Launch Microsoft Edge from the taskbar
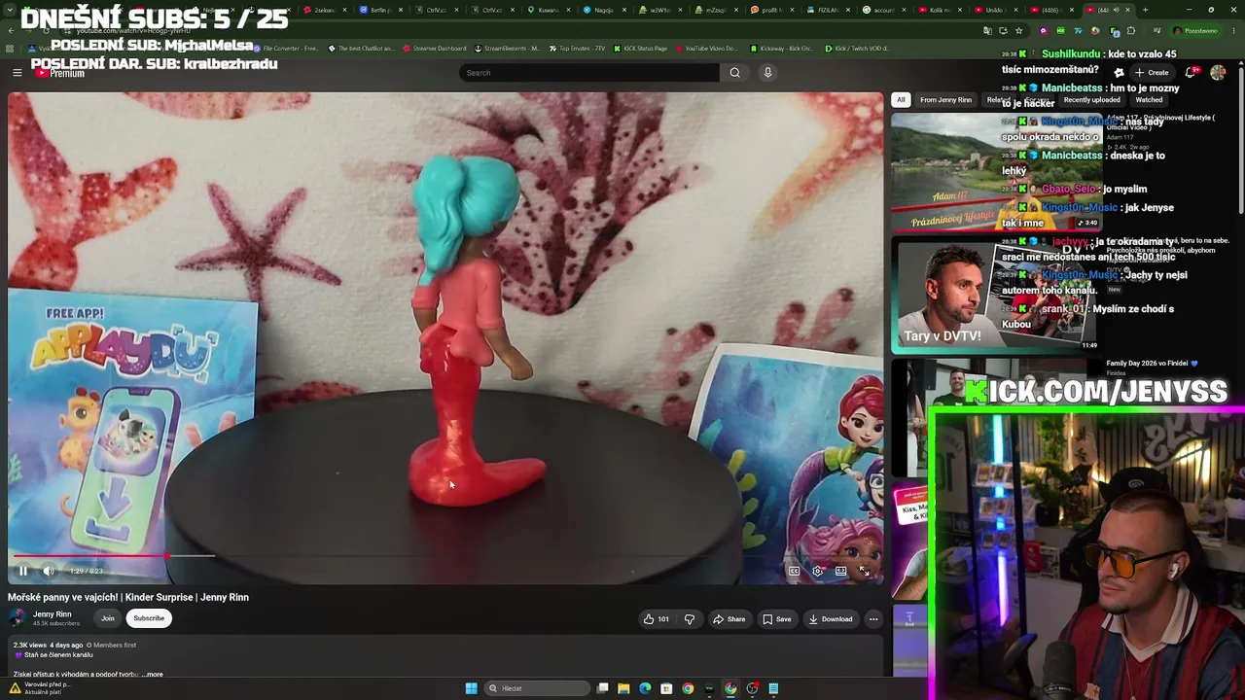 645,688
